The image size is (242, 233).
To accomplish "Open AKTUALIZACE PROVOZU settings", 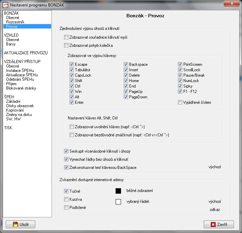I will click(x=26, y=53).
